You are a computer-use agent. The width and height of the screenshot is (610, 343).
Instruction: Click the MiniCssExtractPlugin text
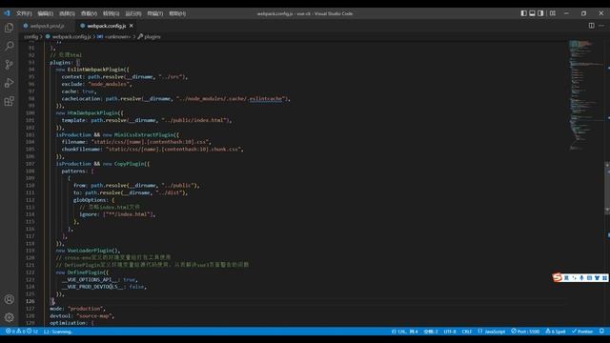point(144,135)
